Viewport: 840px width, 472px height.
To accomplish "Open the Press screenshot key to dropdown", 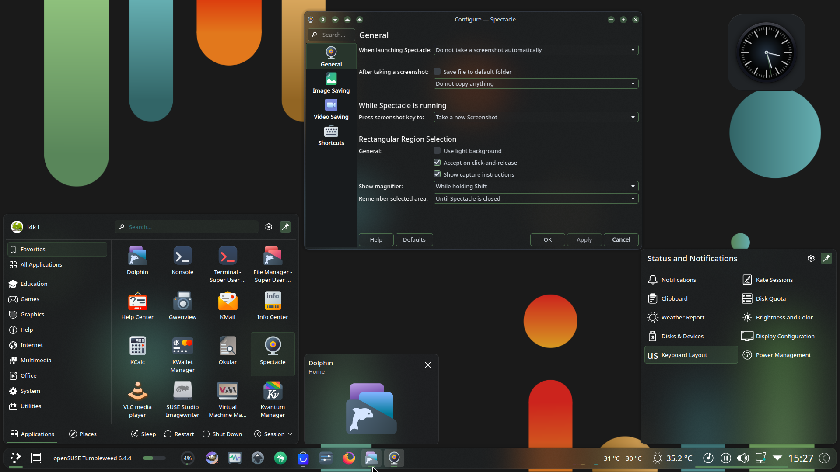I will point(536,117).
